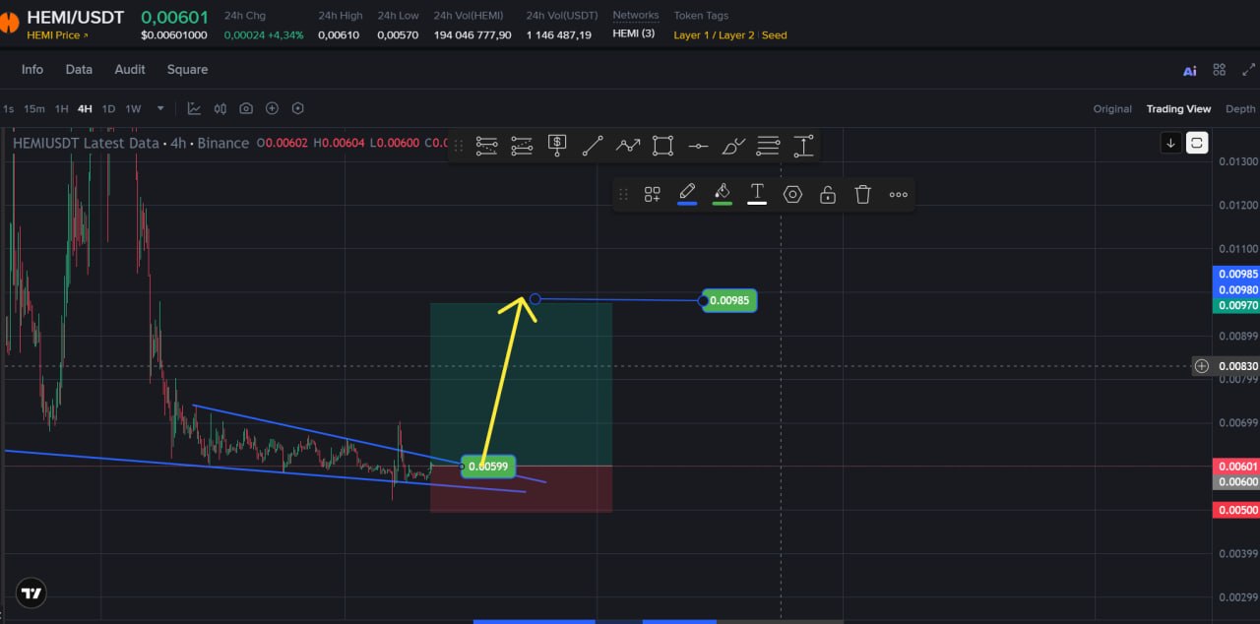Click the red 0.00500 axis price tag
Screen dimensions: 1260x624
coord(1238,510)
